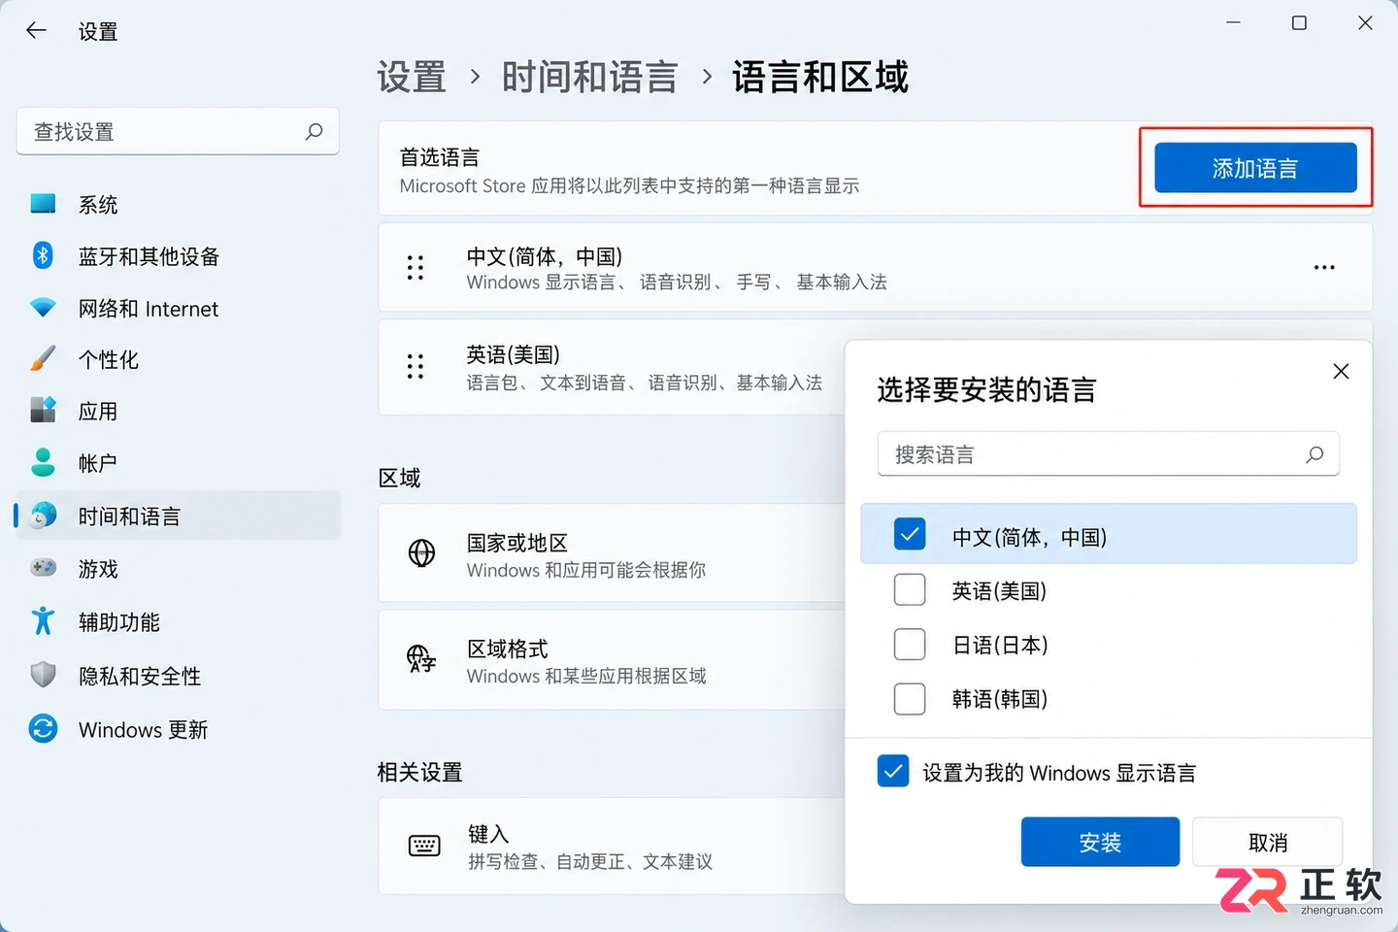Click the paintbrush icon for 个性化
The width and height of the screenshot is (1398, 932).
coord(43,359)
